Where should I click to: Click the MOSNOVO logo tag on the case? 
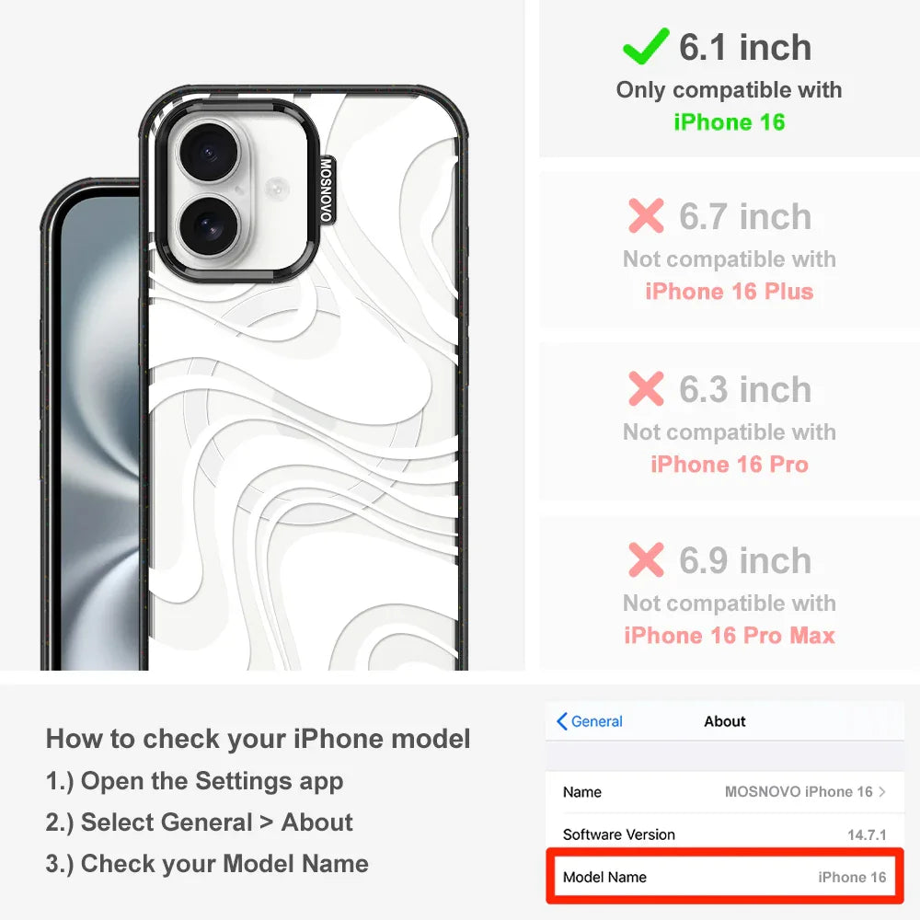327,190
